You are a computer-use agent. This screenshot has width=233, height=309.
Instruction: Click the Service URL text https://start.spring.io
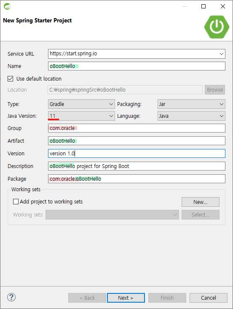(x=73, y=54)
